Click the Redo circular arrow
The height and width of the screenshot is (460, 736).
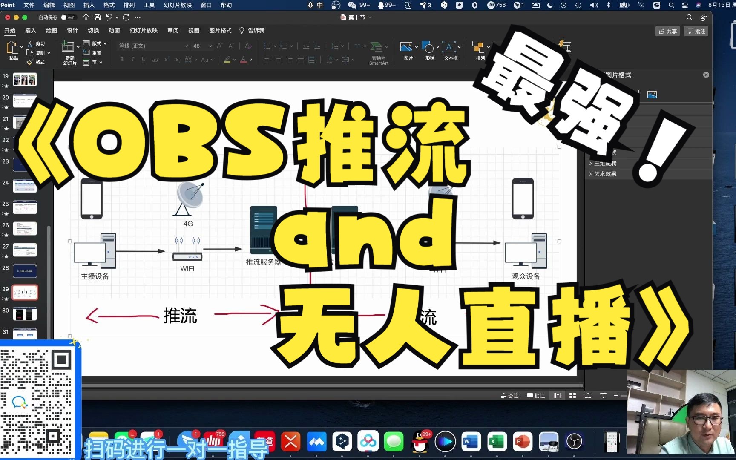(x=126, y=17)
